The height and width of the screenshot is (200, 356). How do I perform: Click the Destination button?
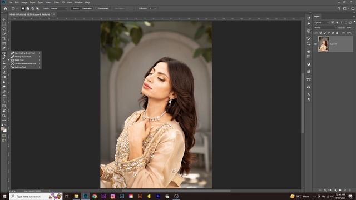tap(87, 8)
